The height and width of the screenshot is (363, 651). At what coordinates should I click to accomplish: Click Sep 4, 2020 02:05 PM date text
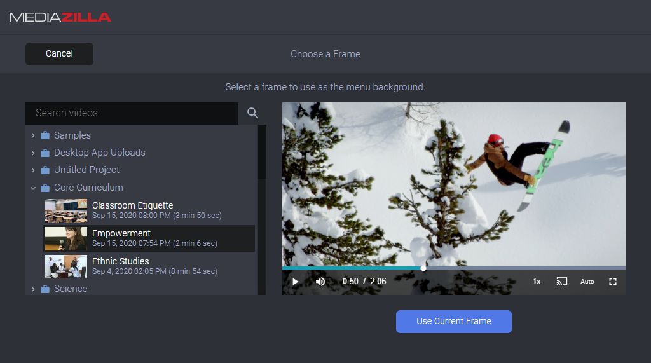click(x=129, y=271)
